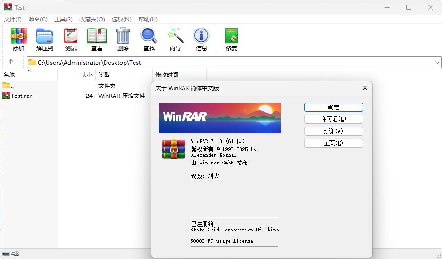Click the "WinRAR 压缩文件" type cell

[x=122, y=96]
